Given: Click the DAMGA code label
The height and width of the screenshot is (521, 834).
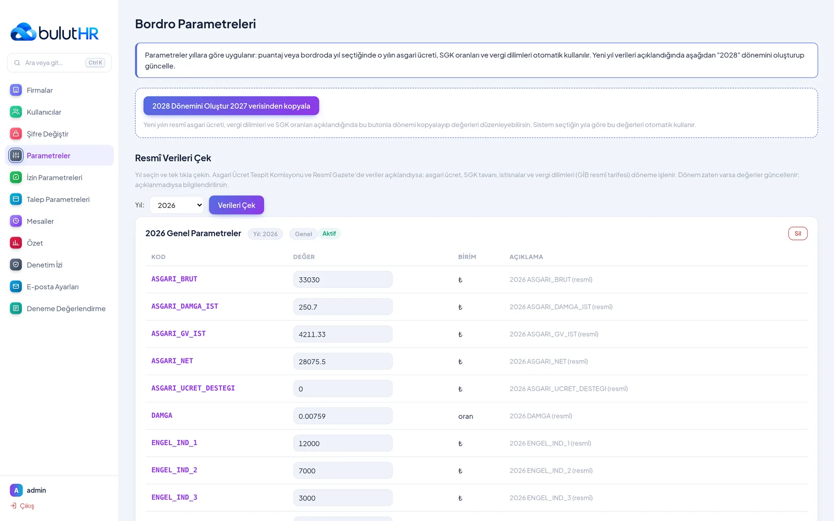Looking at the screenshot, I should click(162, 415).
